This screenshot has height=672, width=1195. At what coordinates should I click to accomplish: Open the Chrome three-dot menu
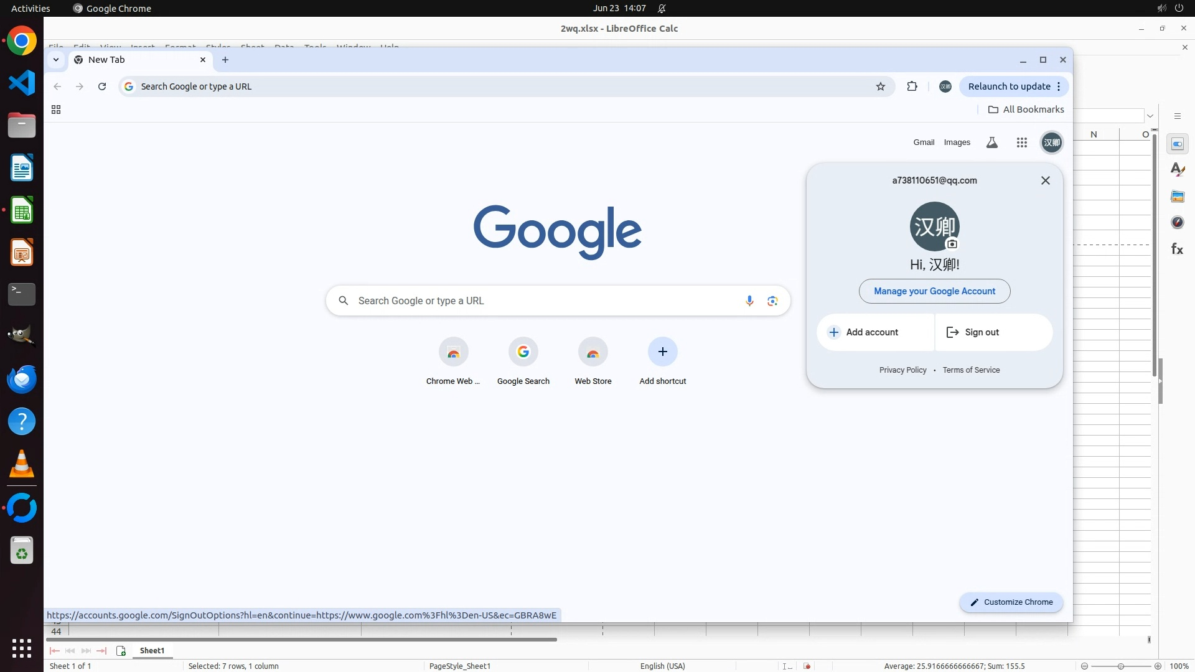tap(1059, 86)
